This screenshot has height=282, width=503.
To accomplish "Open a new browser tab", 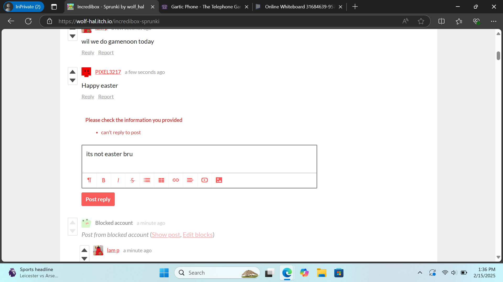I will click(x=355, y=7).
